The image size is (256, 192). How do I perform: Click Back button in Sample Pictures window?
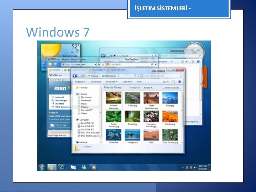pos(75,76)
